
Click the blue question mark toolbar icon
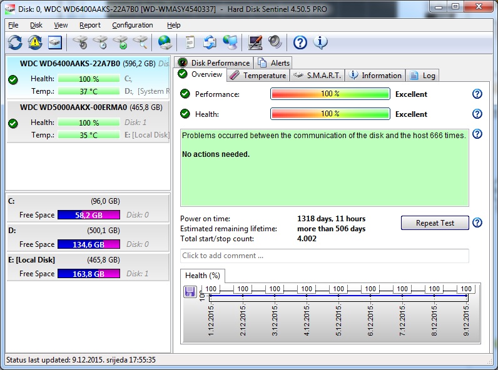click(x=300, y=42)
